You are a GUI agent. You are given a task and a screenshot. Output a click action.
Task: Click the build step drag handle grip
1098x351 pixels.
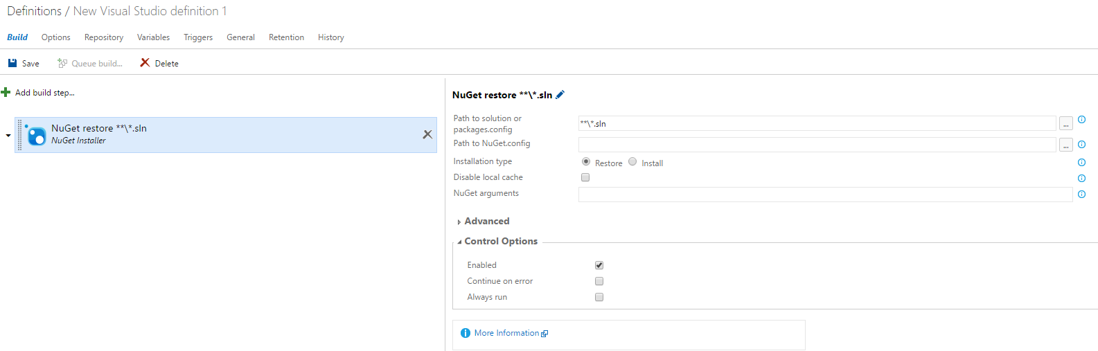pyautogui.click(x=20, y=135)
